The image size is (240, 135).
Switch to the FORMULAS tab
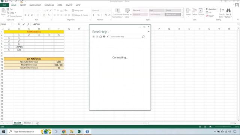tap(49, 5)
